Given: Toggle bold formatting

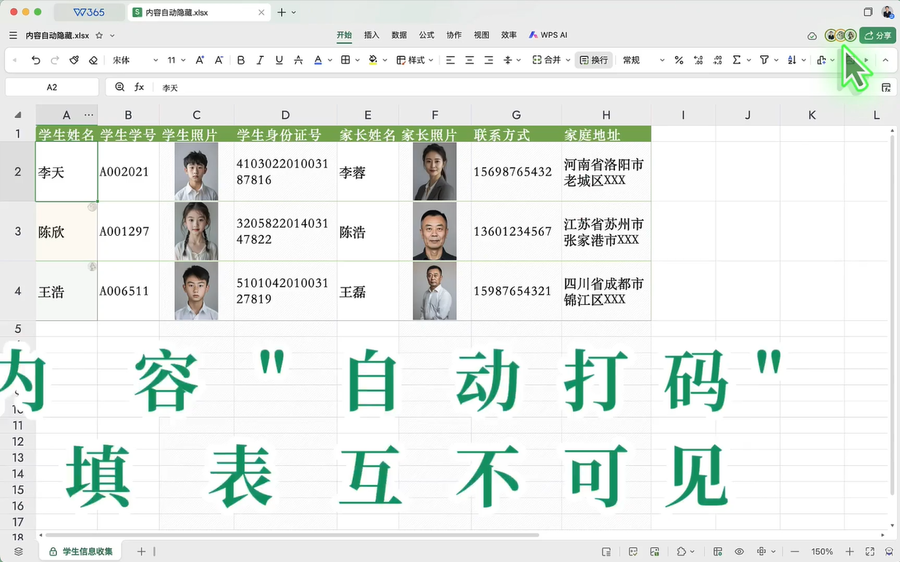Looking at the screenshot, I should 241,60.
